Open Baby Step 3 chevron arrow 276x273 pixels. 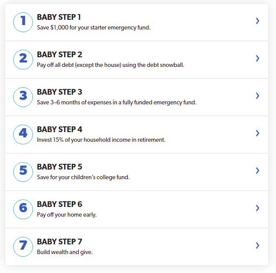click(258, 96)
